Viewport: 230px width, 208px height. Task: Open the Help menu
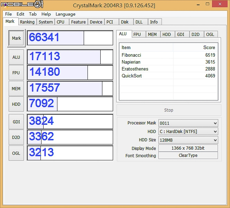pos(46,14)
